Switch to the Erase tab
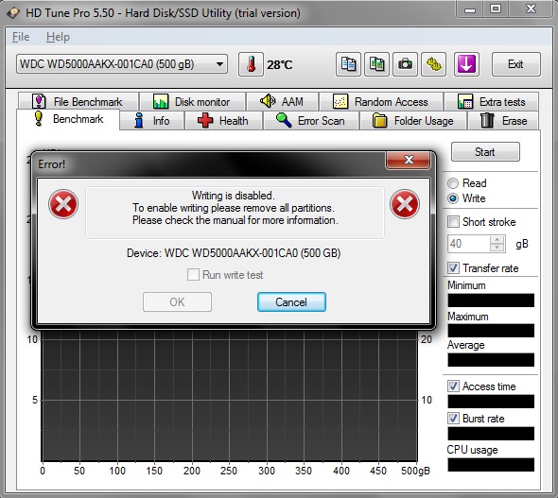This screenshot has height=498, width=558. (x=503, y=121)
